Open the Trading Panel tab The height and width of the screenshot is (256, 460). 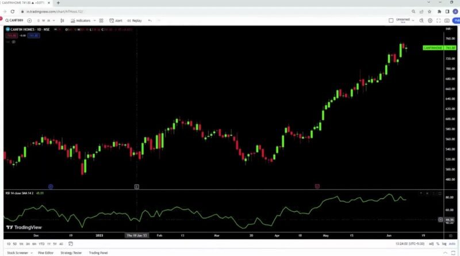tap(98, 253)
